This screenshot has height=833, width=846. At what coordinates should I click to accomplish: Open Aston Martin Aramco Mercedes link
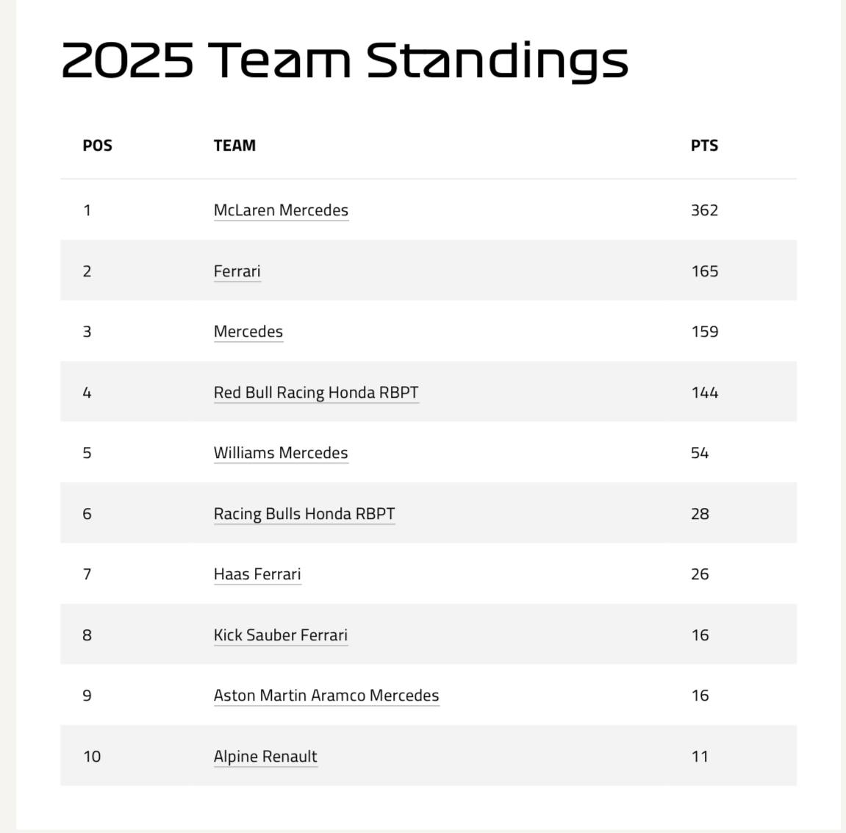click(x=326, y=696)
